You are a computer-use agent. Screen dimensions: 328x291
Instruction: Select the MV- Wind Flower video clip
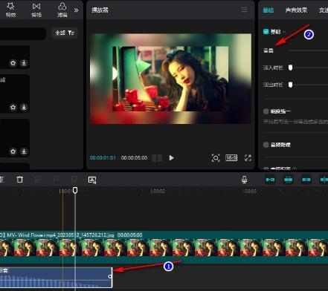tap(164, 247)
